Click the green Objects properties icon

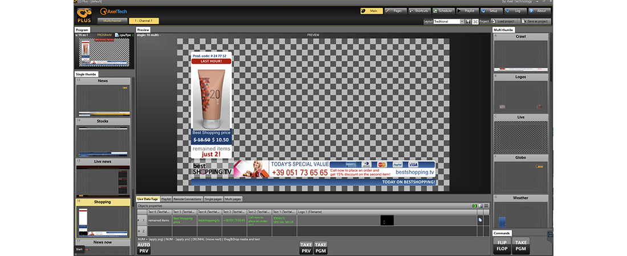coord(475,206)
